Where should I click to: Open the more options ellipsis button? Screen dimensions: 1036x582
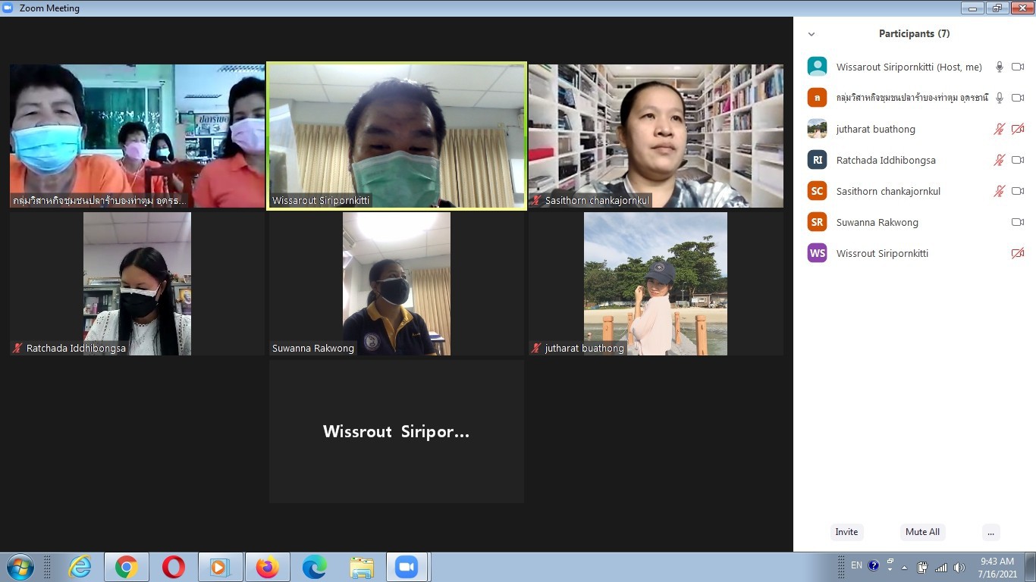click(990, 532)
